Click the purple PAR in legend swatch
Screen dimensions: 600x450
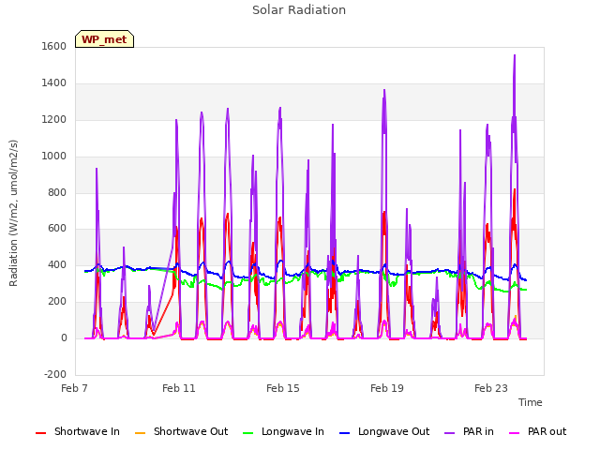click(450, 433)
